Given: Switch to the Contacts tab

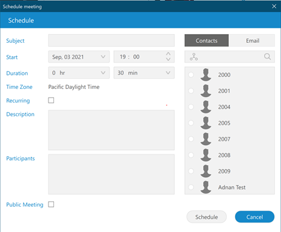Looking at the screenshot, I should (x=207, y=40).
